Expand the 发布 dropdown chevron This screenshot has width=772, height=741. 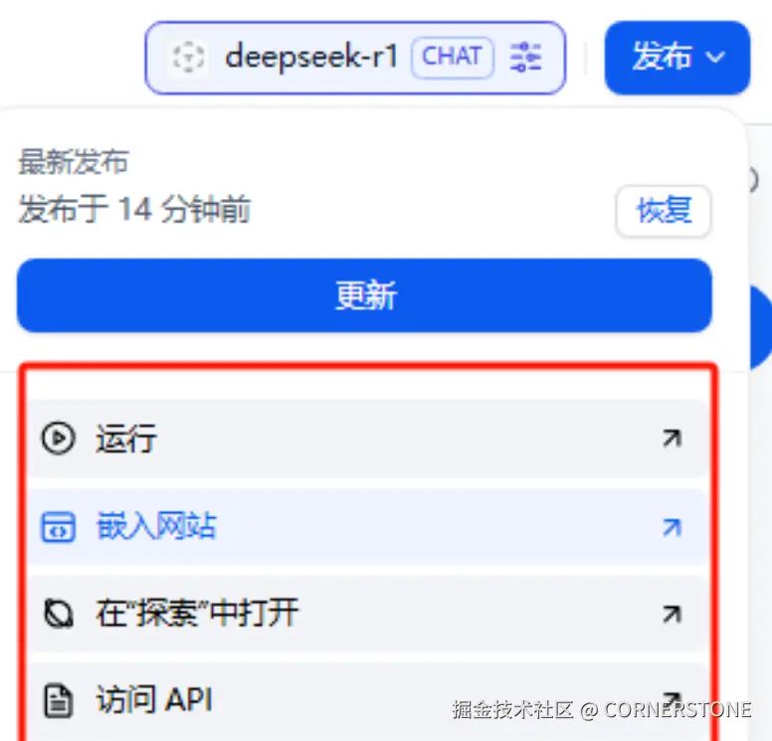715,57
